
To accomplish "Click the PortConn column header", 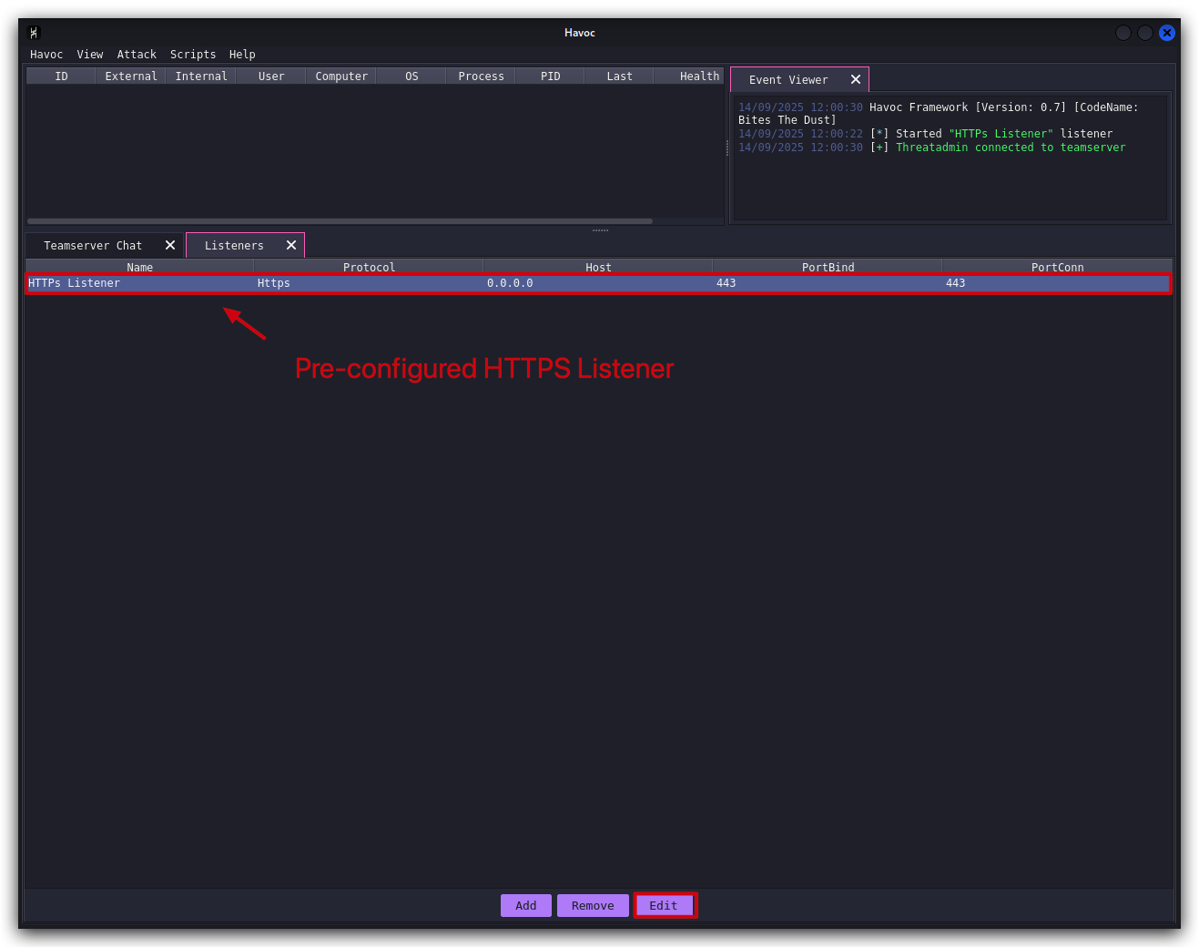I will pyautogui.click(x=1057, y=268).
